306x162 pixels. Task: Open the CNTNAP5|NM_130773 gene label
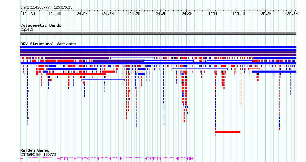point(38,155)
